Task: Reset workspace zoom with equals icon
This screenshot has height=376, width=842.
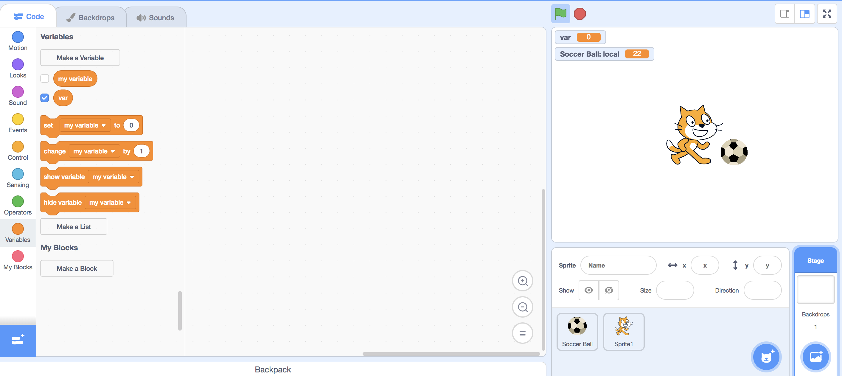Action: tap(522, 333)
